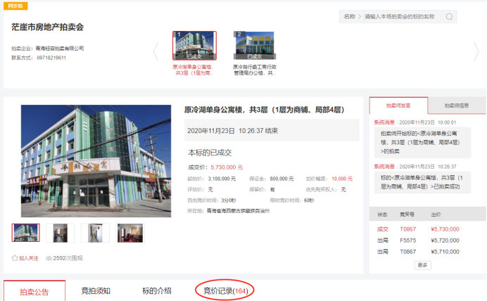Viewport: 487px width, 301px height.
Task: Click the view count eye icon
Action: tap(50, 258)
